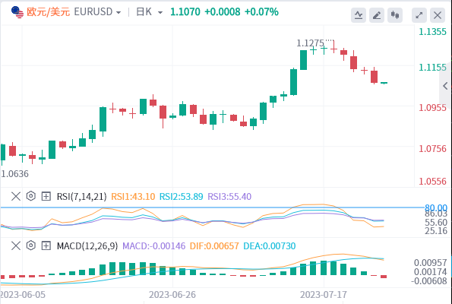
Task: Remove the MACD indicator panel
Action: [16, 245]
